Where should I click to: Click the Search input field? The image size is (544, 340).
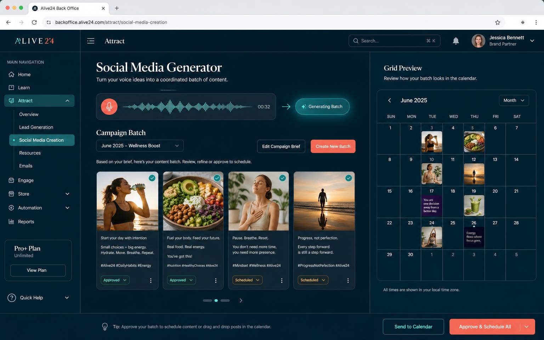coord(394,41)
